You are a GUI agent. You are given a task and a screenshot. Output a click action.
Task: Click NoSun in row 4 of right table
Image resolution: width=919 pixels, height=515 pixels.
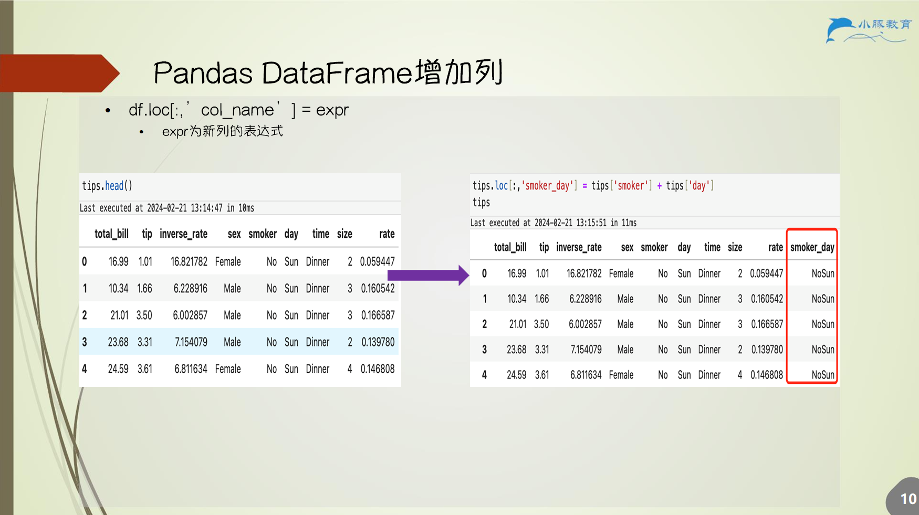point(823,375)
